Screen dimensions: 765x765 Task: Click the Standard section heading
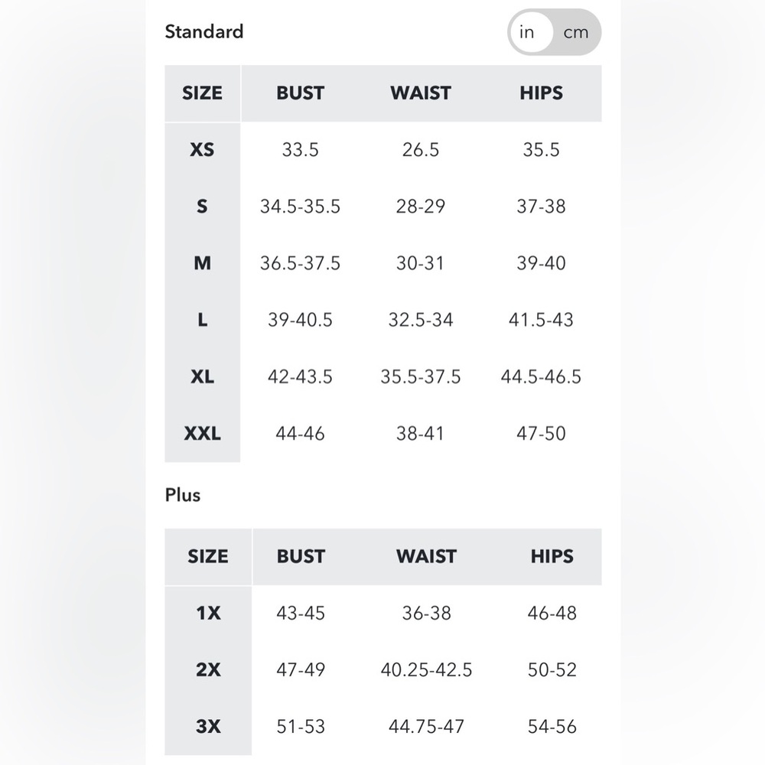coord(204,31)
